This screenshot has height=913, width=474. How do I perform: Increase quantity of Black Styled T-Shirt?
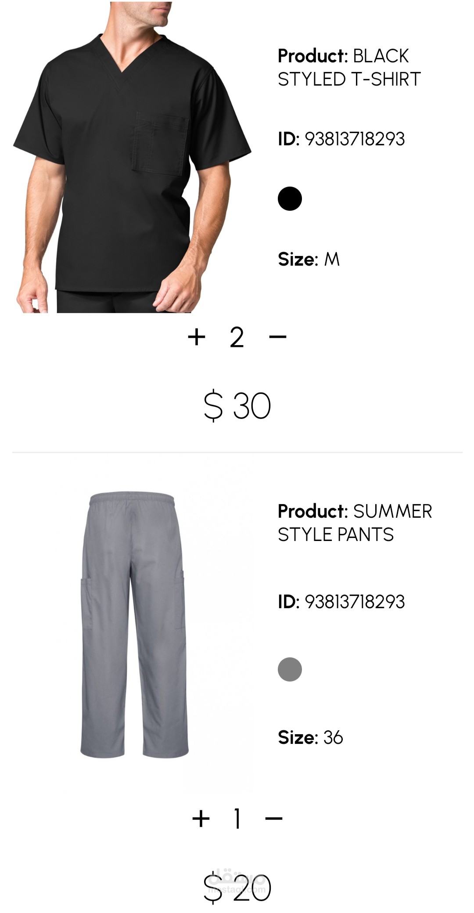pyautogui.click(x=197, y=337)
